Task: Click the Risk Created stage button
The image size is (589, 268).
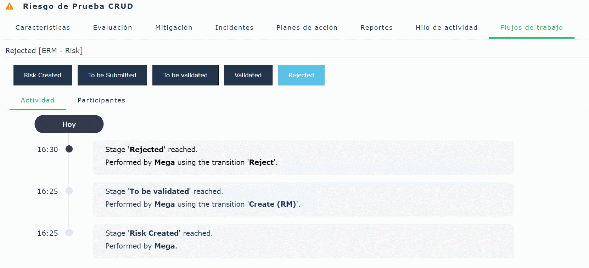Action: 43,75
